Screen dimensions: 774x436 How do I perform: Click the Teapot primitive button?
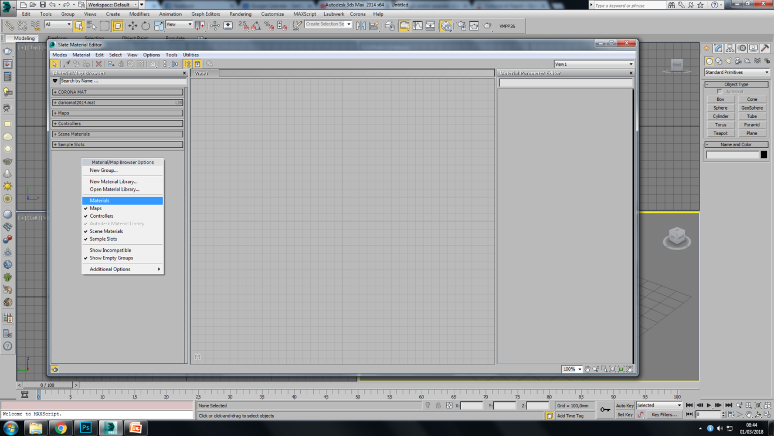720,133
